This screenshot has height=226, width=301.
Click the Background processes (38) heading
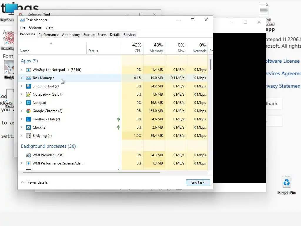click(x=49, y=146)
